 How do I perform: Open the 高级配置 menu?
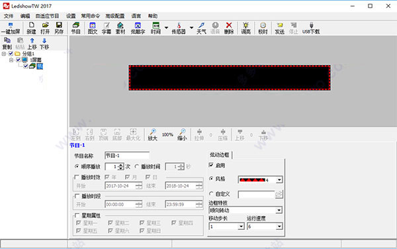coord(115,16)
